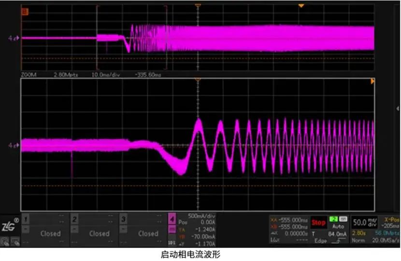Click the zoom window left bracket
The width and height of the screenshot is (401, 261).
click(x=98, y=37)
